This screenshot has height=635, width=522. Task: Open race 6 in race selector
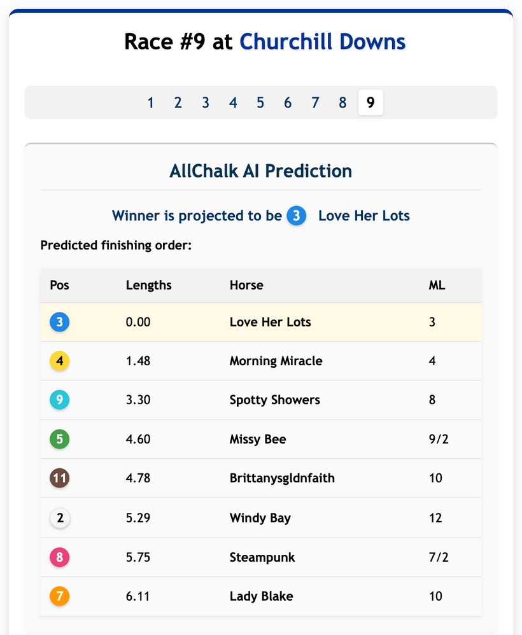288,102
